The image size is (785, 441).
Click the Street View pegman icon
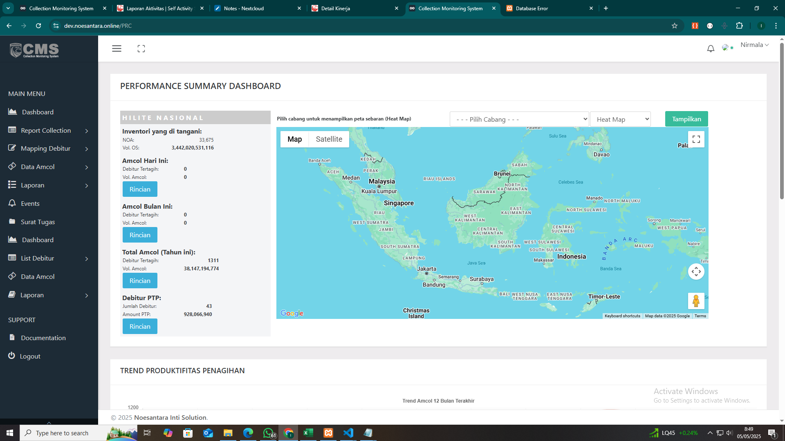tap(696, 301)
